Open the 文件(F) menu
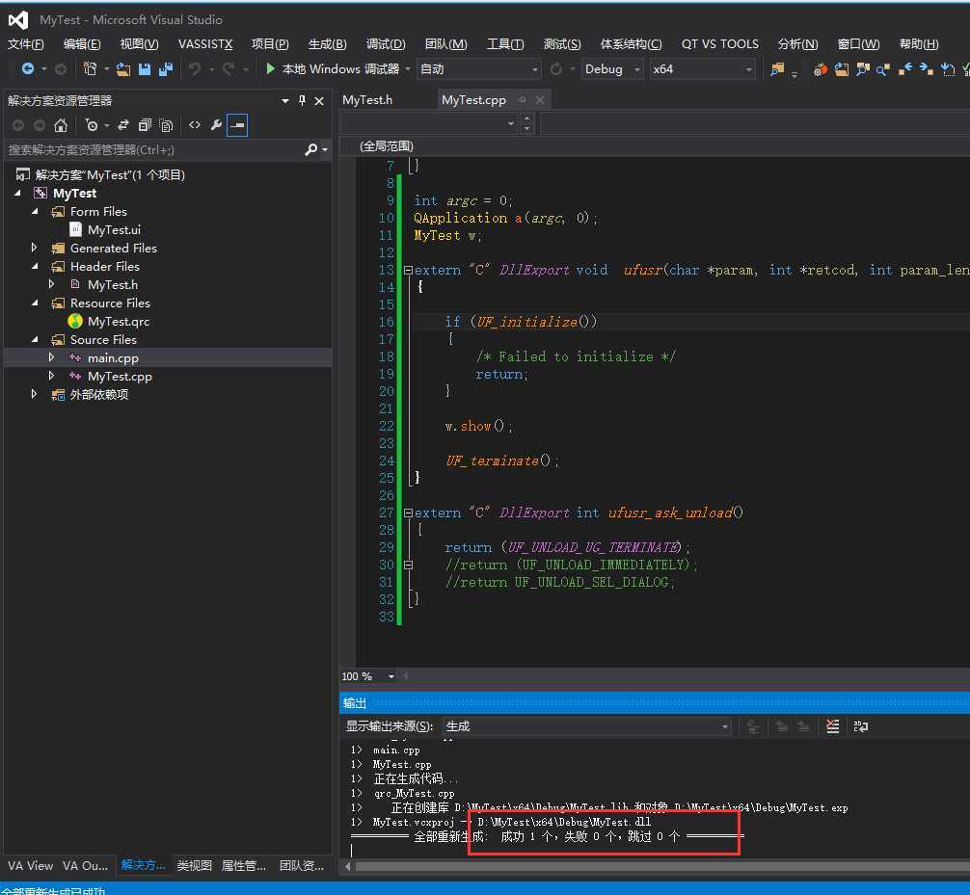Image resolution: width=970 pixels, height=895 pixels. point(26,44)
